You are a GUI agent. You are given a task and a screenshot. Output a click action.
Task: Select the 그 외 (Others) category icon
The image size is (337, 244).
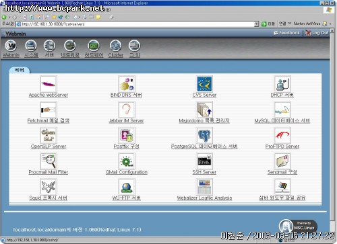134,46
